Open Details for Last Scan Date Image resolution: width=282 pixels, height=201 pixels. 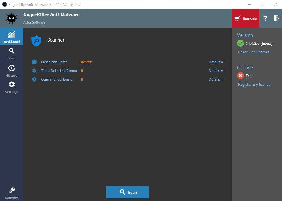tap(216, 62)
